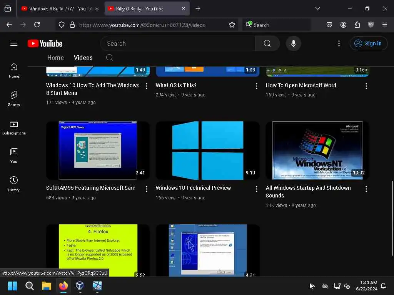Click the YouTube search magnifier button
394x295 pixels.
(x=267, y=43)
